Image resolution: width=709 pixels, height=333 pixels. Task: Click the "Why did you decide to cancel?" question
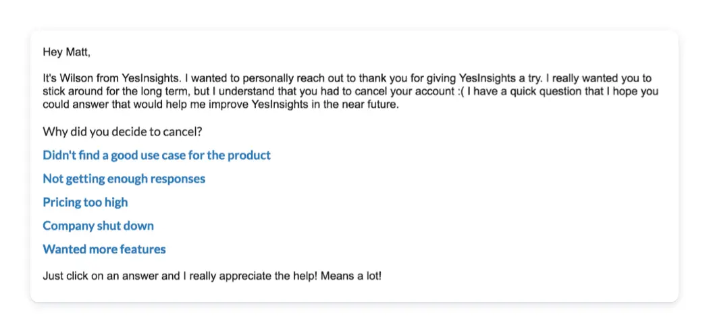(x=122, y=131)
